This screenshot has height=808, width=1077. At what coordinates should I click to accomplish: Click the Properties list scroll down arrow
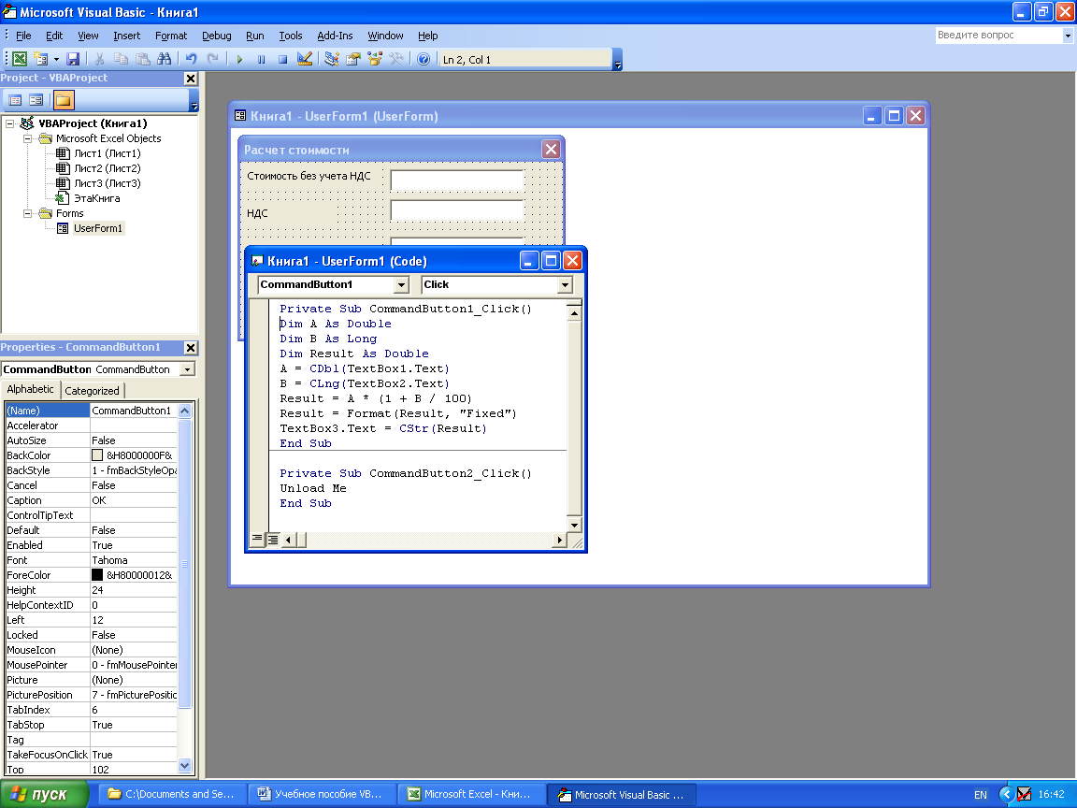pos(184,765)
